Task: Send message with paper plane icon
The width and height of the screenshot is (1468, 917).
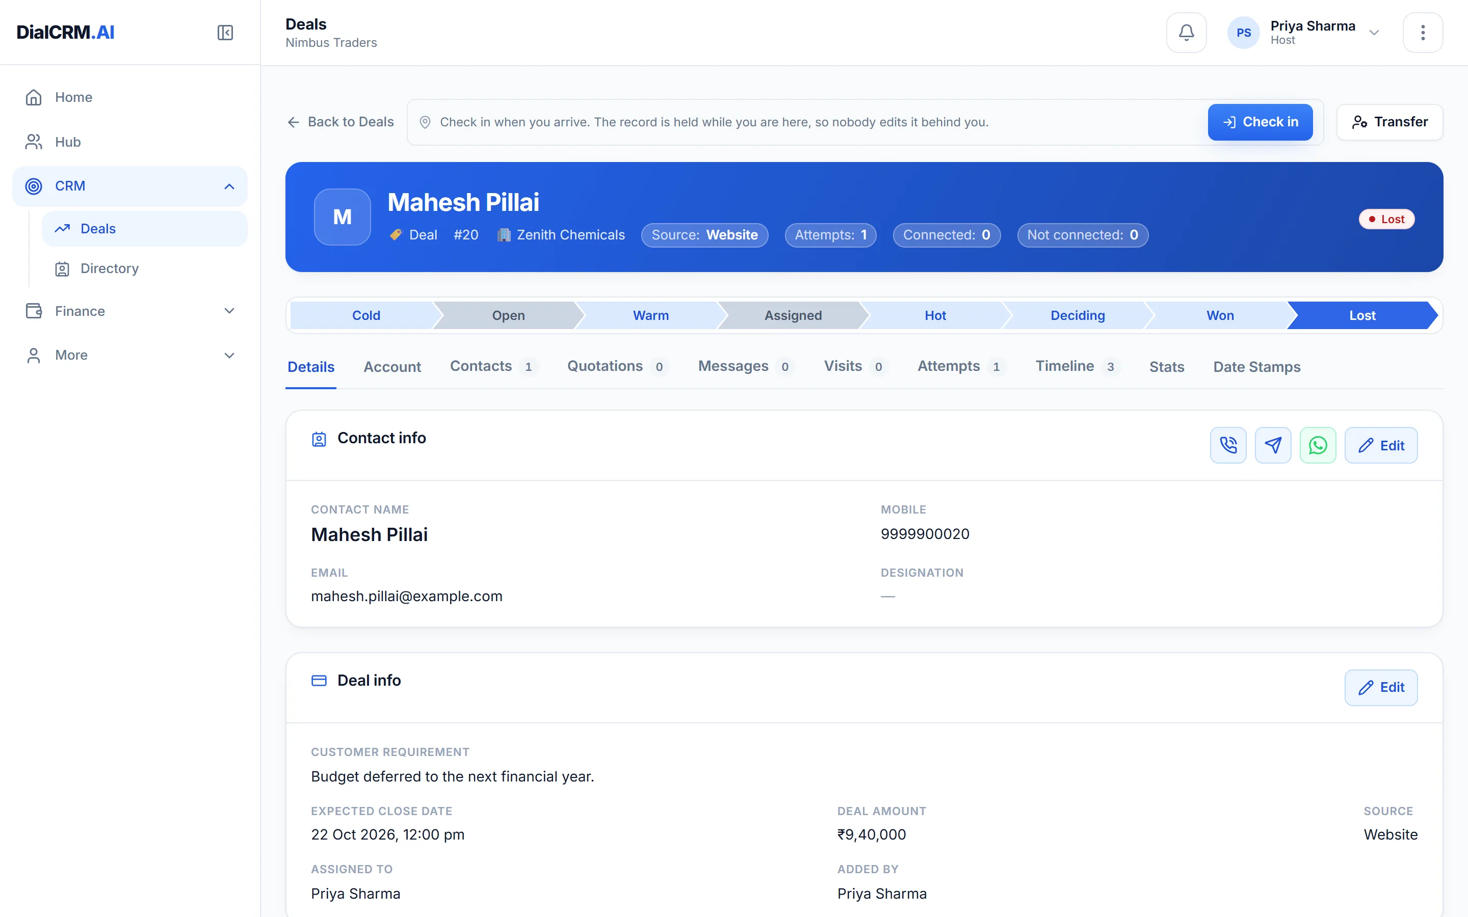Action: [x=1273, y=445]
